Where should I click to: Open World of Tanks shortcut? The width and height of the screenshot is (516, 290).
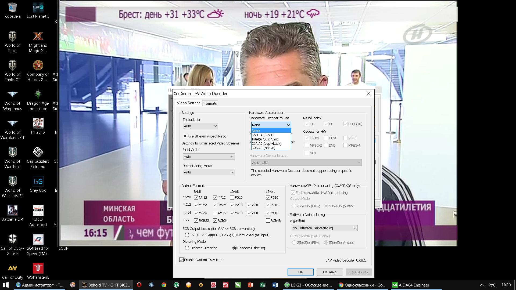click(x=12, y=42)
